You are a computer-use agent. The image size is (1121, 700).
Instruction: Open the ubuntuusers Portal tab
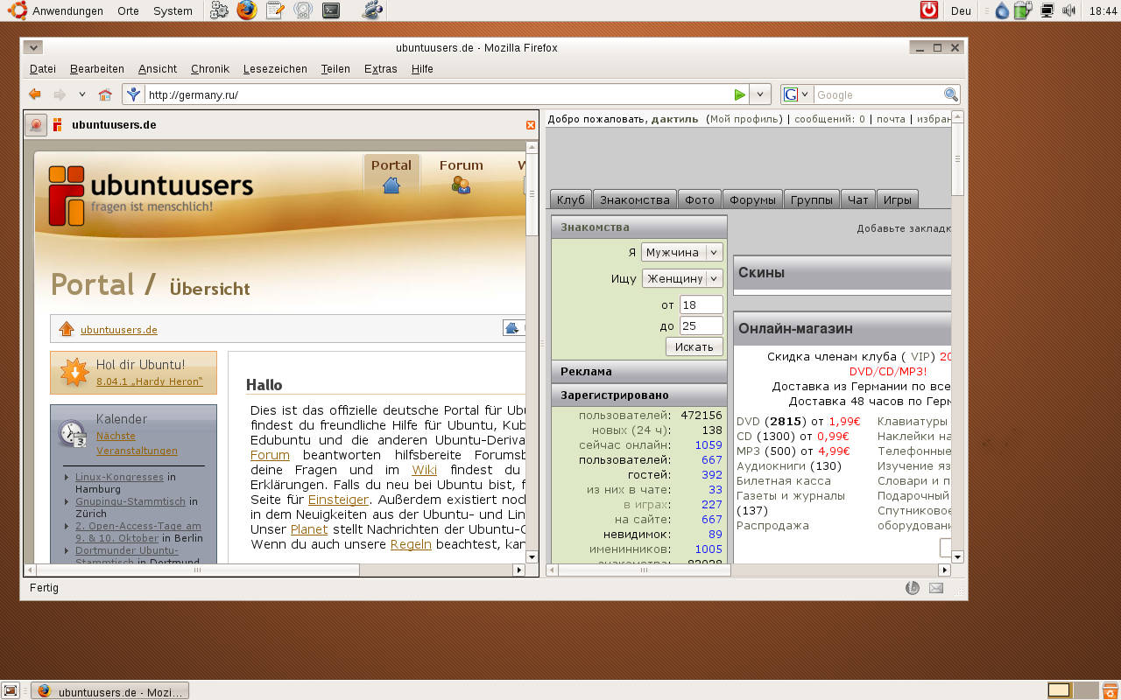point(391,175)
